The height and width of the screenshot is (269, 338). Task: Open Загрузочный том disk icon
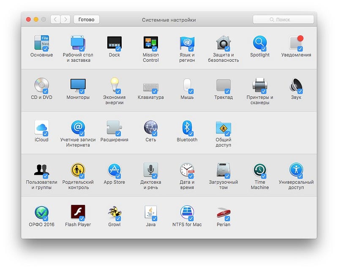(224, 170)
